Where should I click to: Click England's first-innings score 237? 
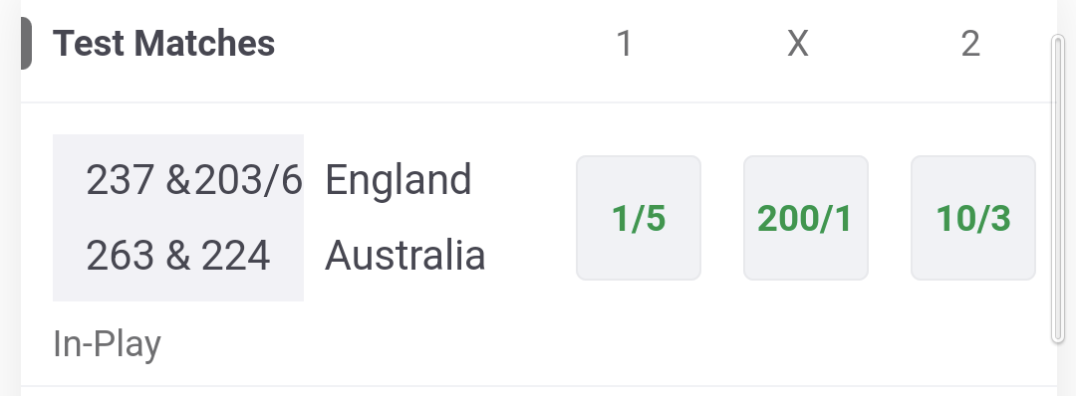(x=121, y=181)
